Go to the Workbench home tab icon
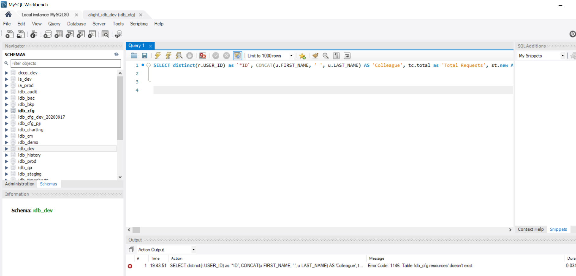Screen dimensions: 576x276 [x=8, y=15]
